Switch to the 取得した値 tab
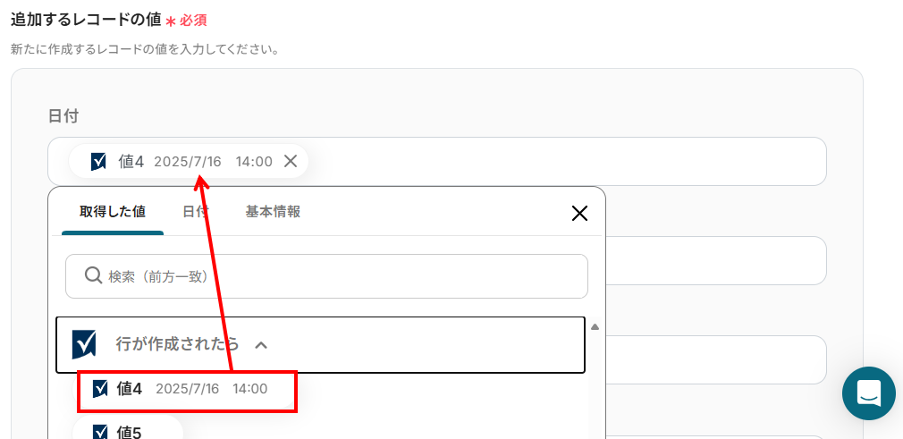This screenshot has height=439, width=903. (113, 212)
